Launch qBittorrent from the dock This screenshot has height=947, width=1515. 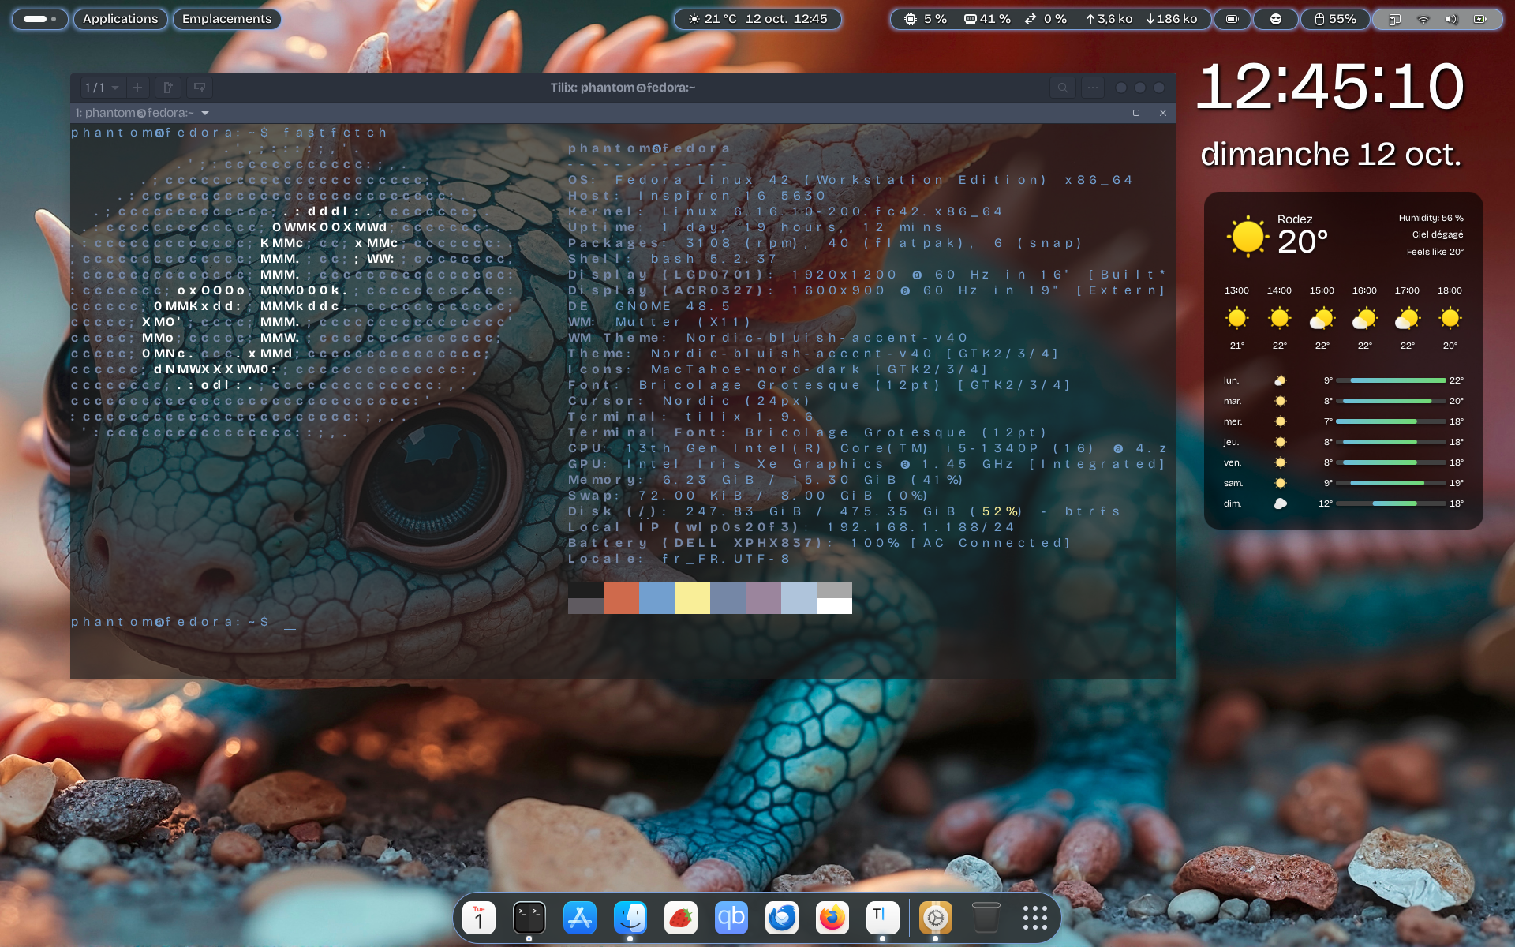[x=731, y=918]
